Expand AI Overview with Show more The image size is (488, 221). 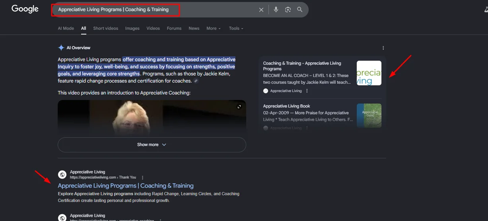tap(152, 145)
